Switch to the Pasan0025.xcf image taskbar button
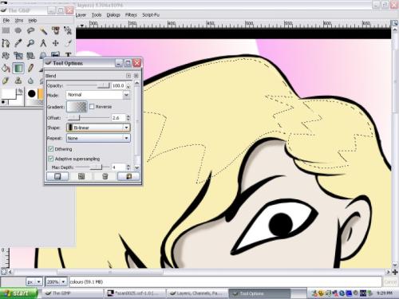The width and height of the screenshot is (399, 299). click(x=135, y=293)
